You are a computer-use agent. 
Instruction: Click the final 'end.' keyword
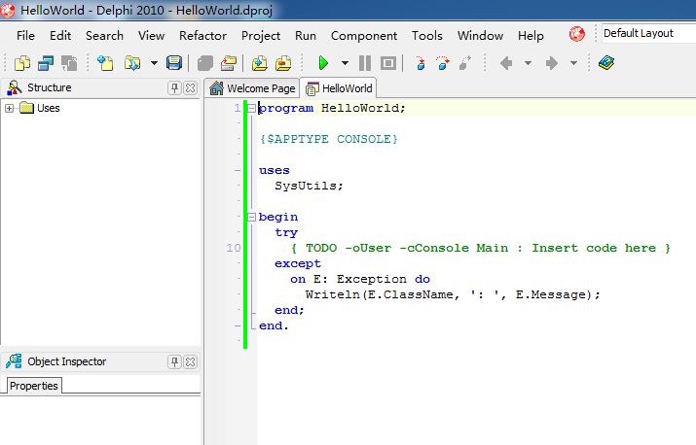[274, 325]
